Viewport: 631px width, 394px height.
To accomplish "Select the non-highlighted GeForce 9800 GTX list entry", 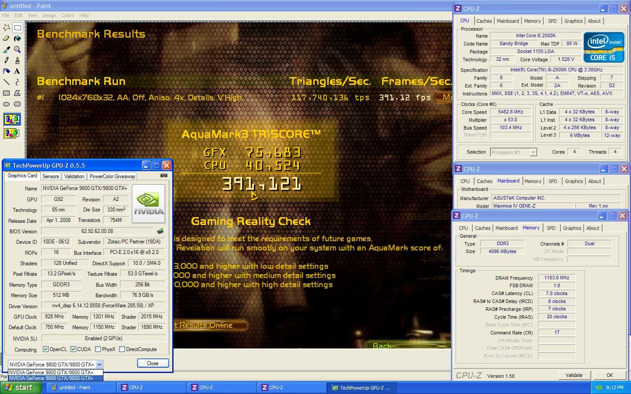I will (x=56, y=373).
